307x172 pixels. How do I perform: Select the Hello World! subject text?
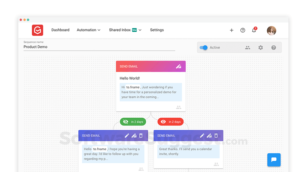(x=130, y=78)
